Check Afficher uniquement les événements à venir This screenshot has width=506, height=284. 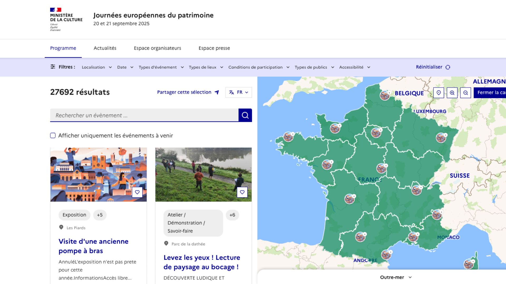click(x=53, y=135)
